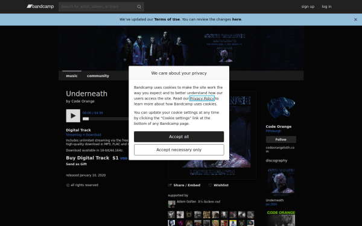Focus the artist, album, or track search field
Viewport: 362px width, 226px height.
click(101, 7)
